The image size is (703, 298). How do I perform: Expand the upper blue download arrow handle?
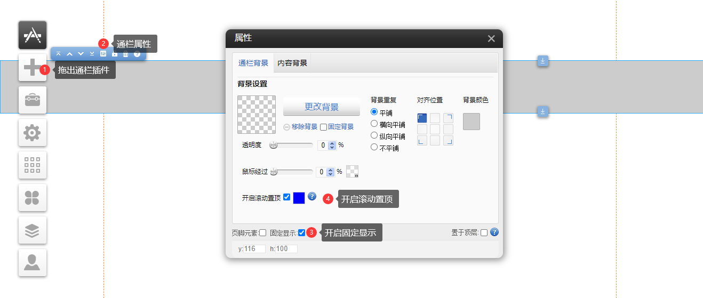[x=542, y=61]
